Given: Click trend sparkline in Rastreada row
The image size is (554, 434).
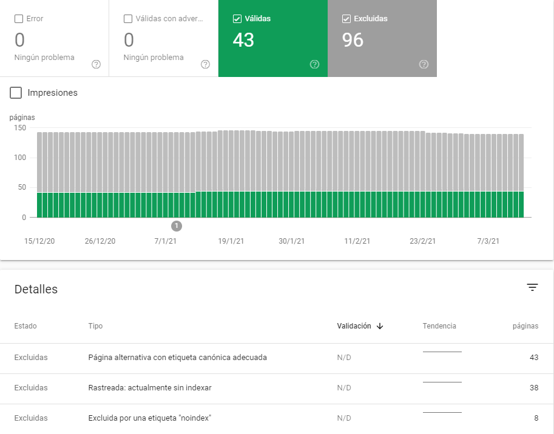Looking at the screenshot, I should pyautogui.click(x=442, y=382).
